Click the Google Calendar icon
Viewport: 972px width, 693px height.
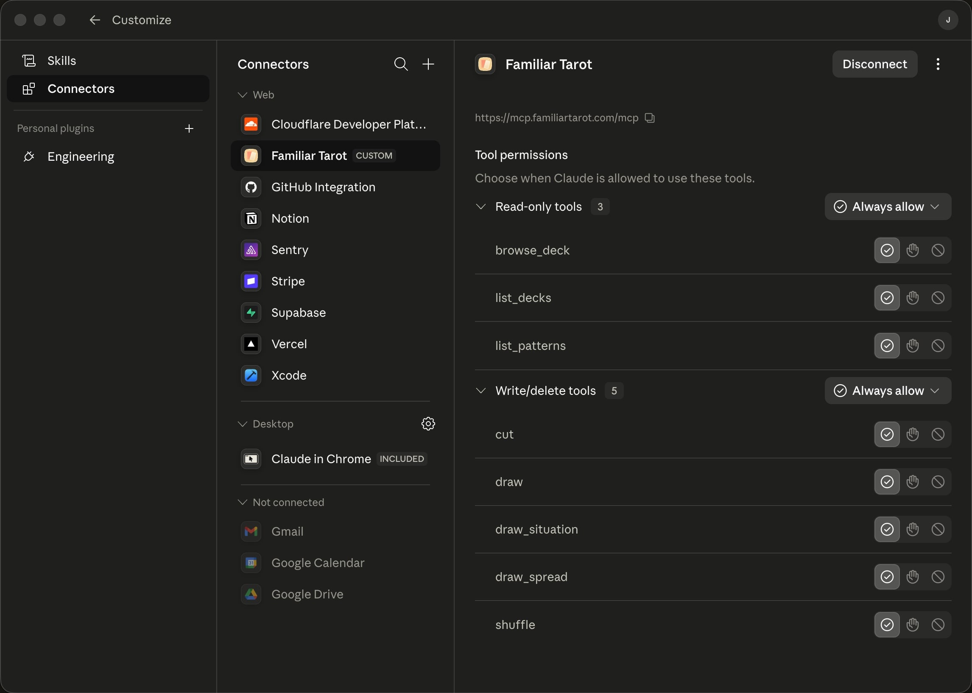(251, 563)
